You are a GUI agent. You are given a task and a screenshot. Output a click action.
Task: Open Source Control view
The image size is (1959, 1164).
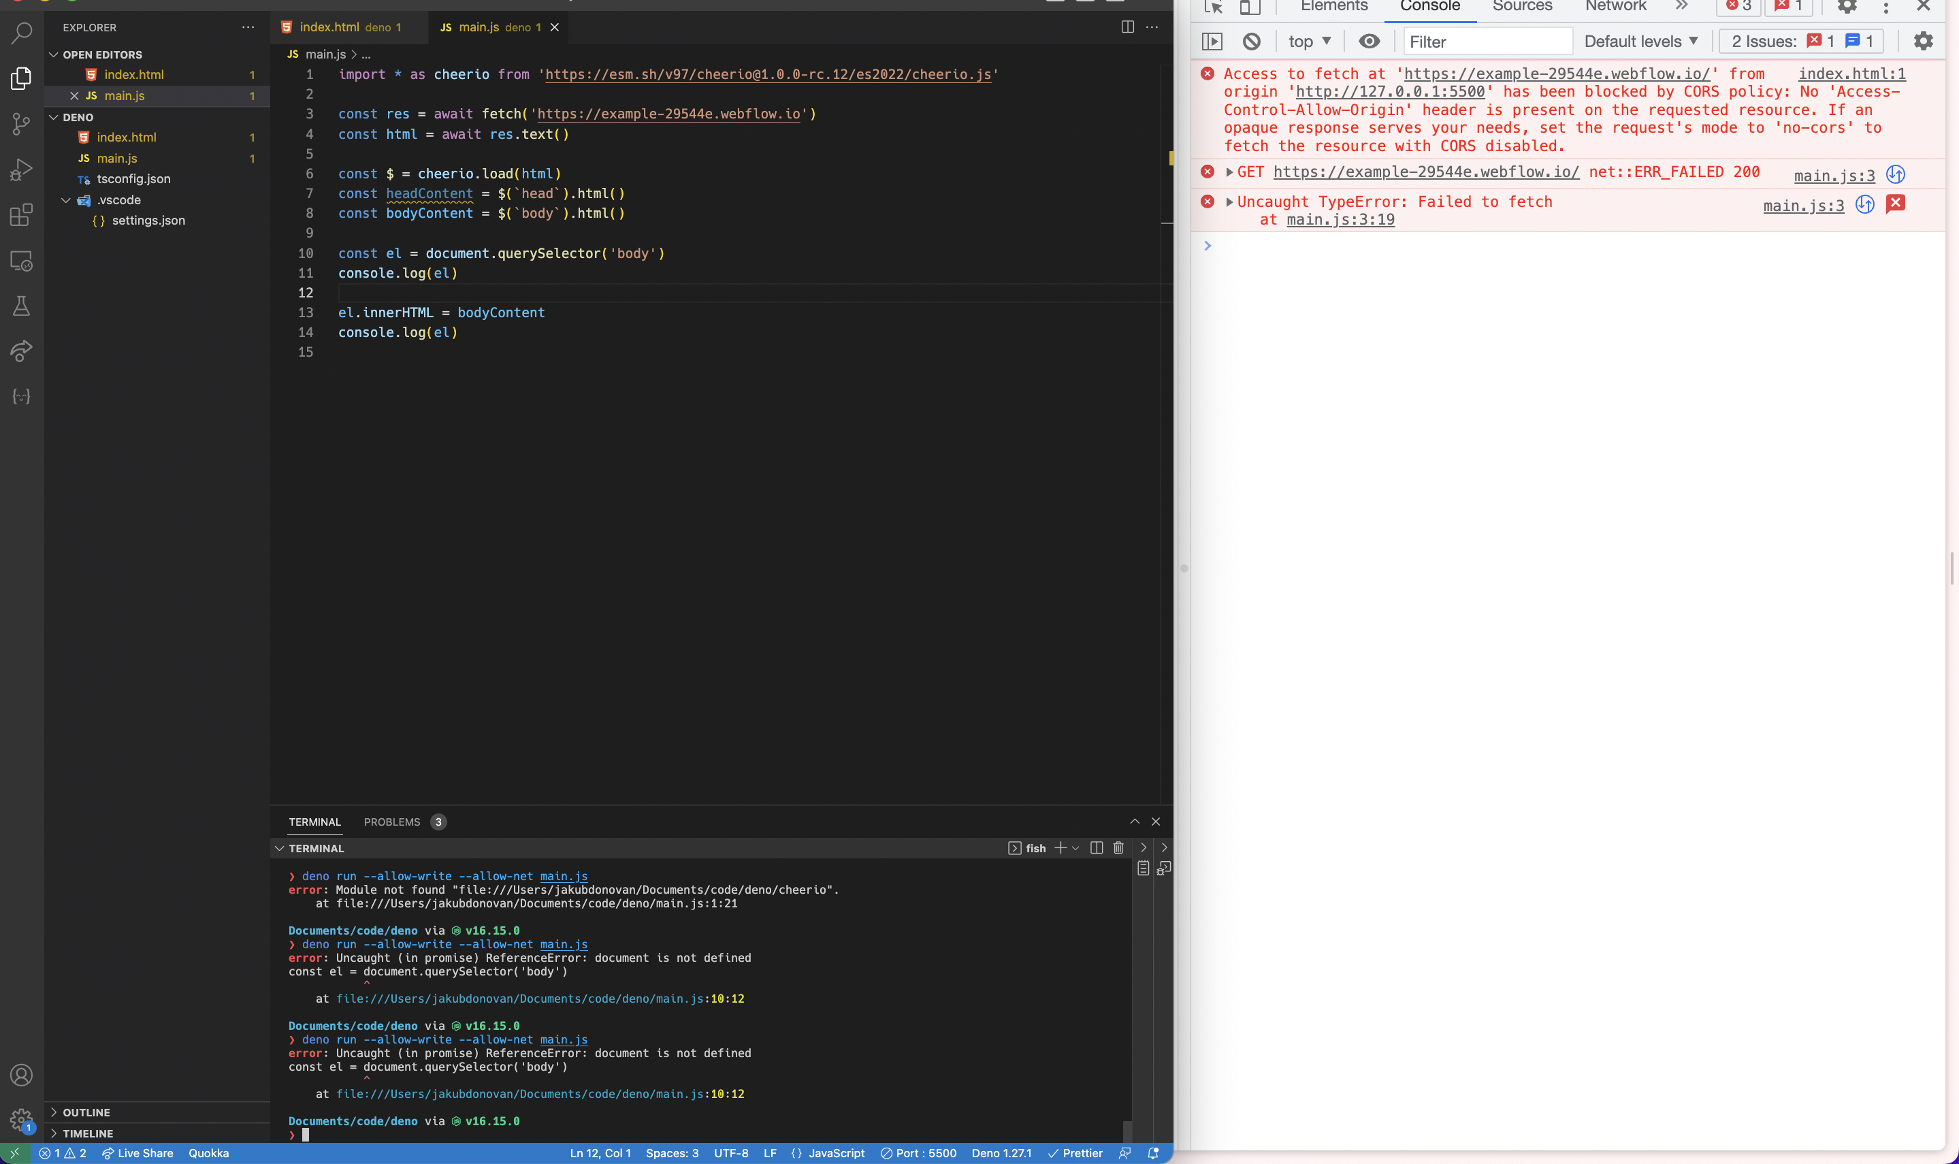pos(21,124)
